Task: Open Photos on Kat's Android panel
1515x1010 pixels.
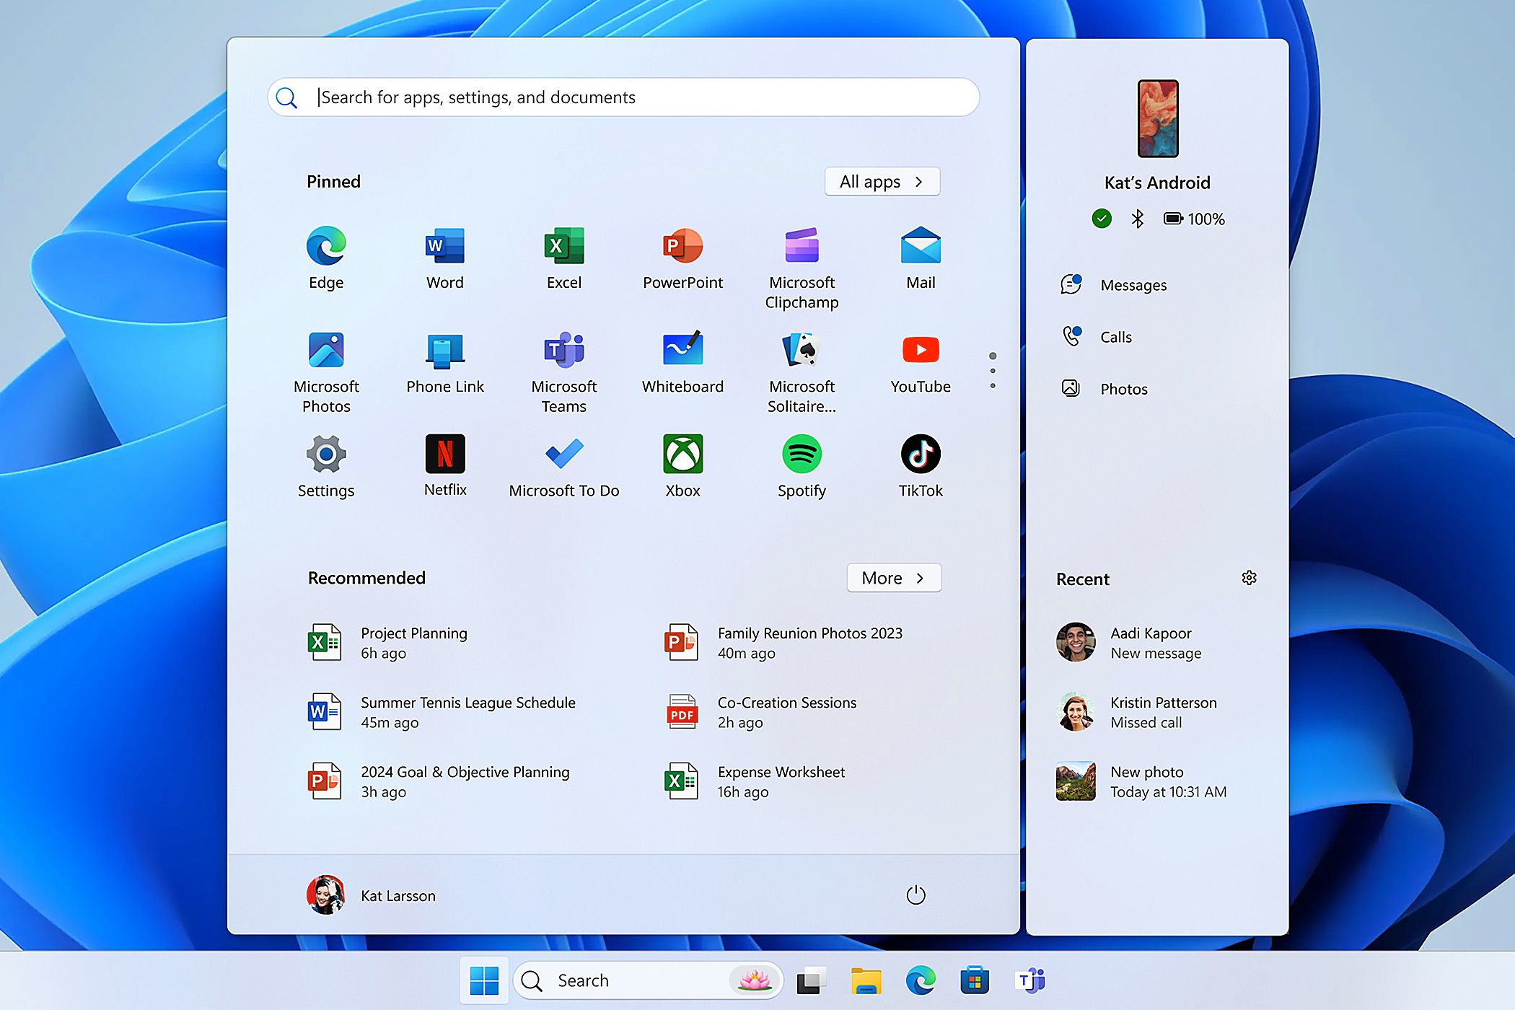Action: pos(1124,389)
